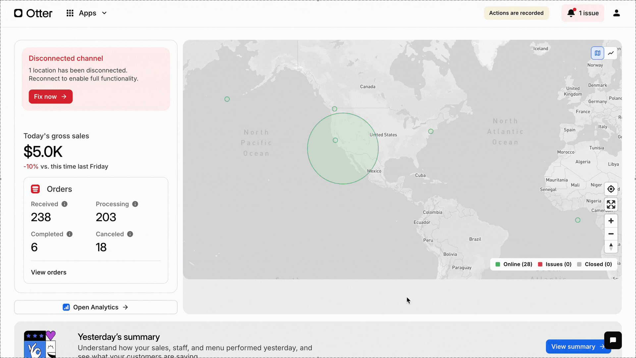Click the Canceled info icon
Image resolution: width=636 pixels, height=358 pixels.
[130, 234]
